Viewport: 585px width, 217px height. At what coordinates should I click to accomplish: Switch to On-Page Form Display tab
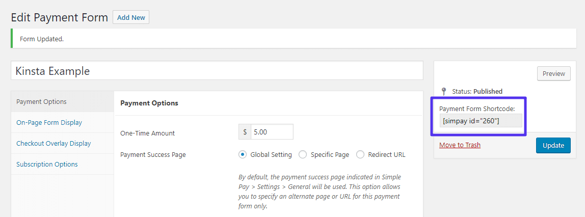coord(49,122)
